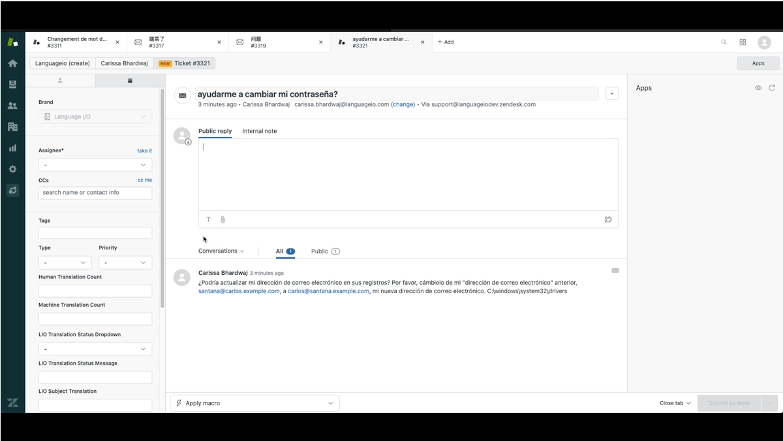Open the products grid icon
This screenshot has width=783, height=441.
[x=743, y=42]
